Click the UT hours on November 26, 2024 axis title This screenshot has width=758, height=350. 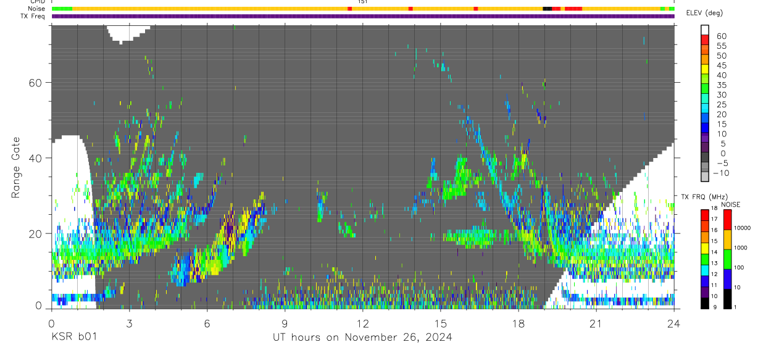362,337
